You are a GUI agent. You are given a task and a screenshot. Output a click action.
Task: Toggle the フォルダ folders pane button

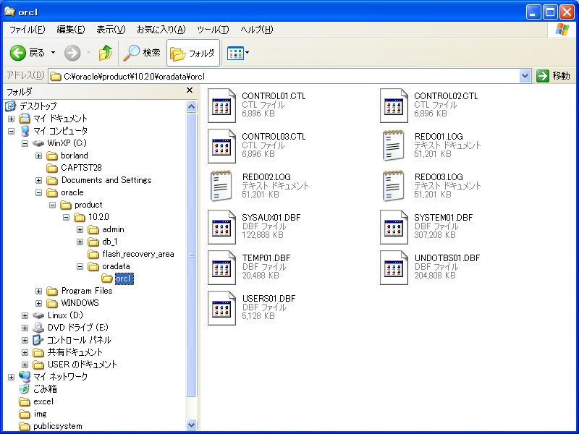[x=193, y=53]
